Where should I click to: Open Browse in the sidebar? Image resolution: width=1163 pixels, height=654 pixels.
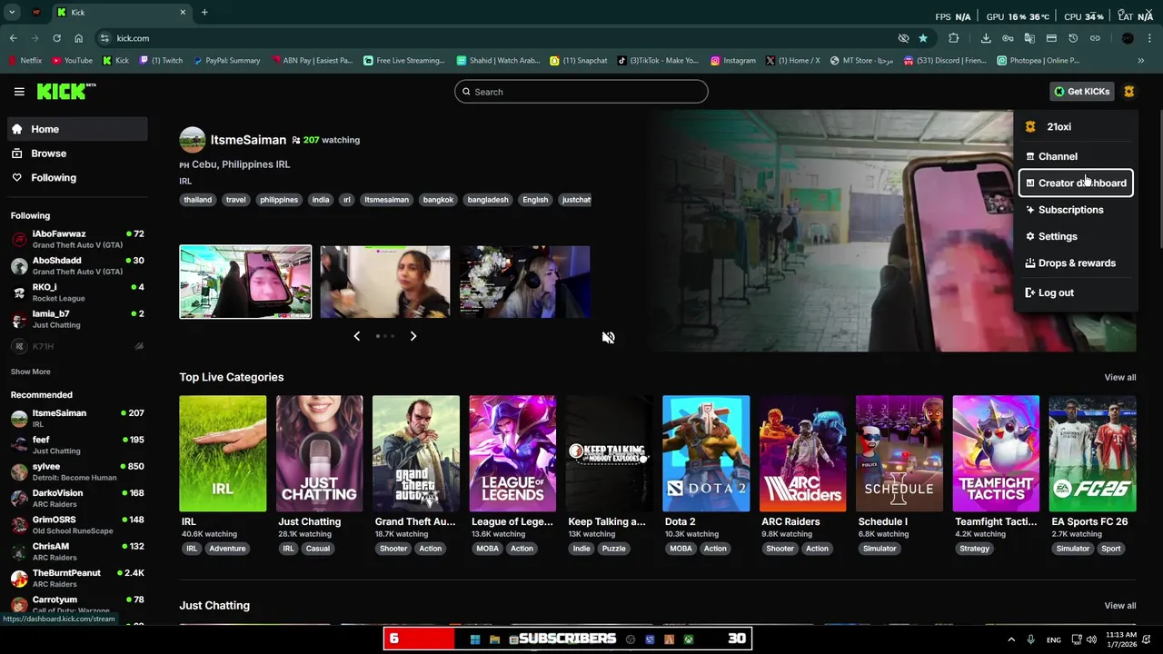[77, 154]
